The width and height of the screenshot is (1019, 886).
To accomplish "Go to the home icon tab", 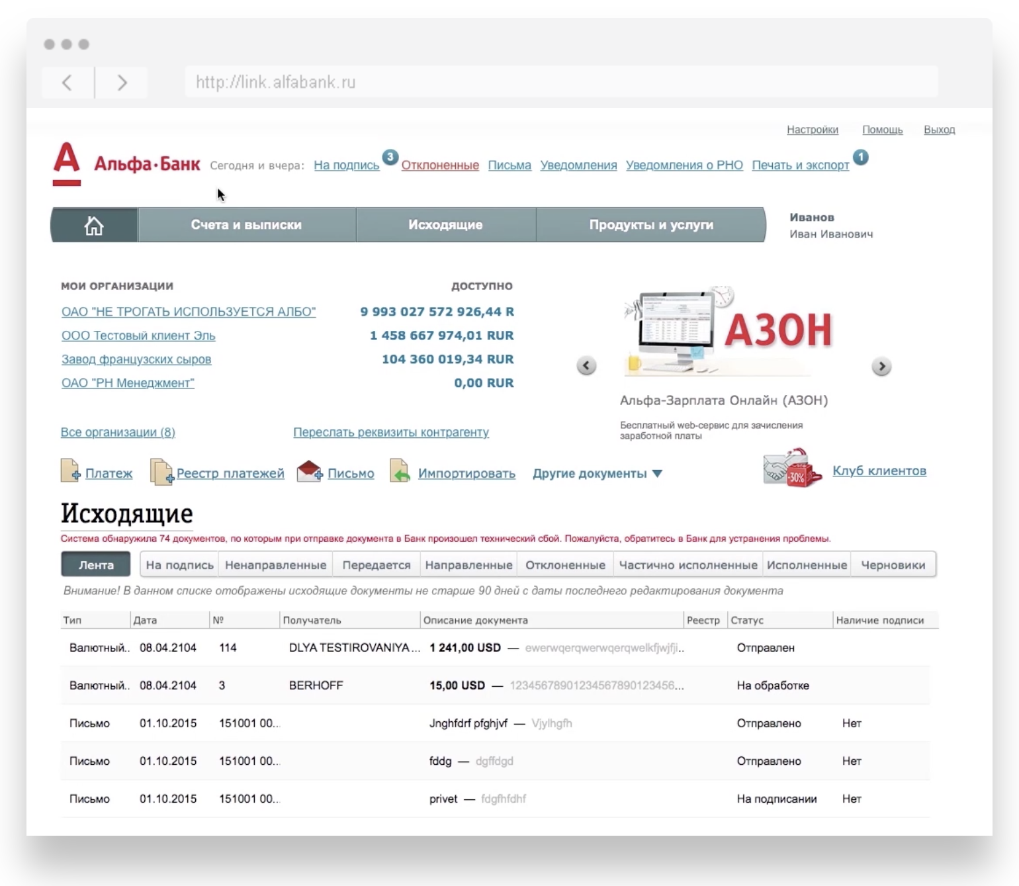I will [94, 225].
